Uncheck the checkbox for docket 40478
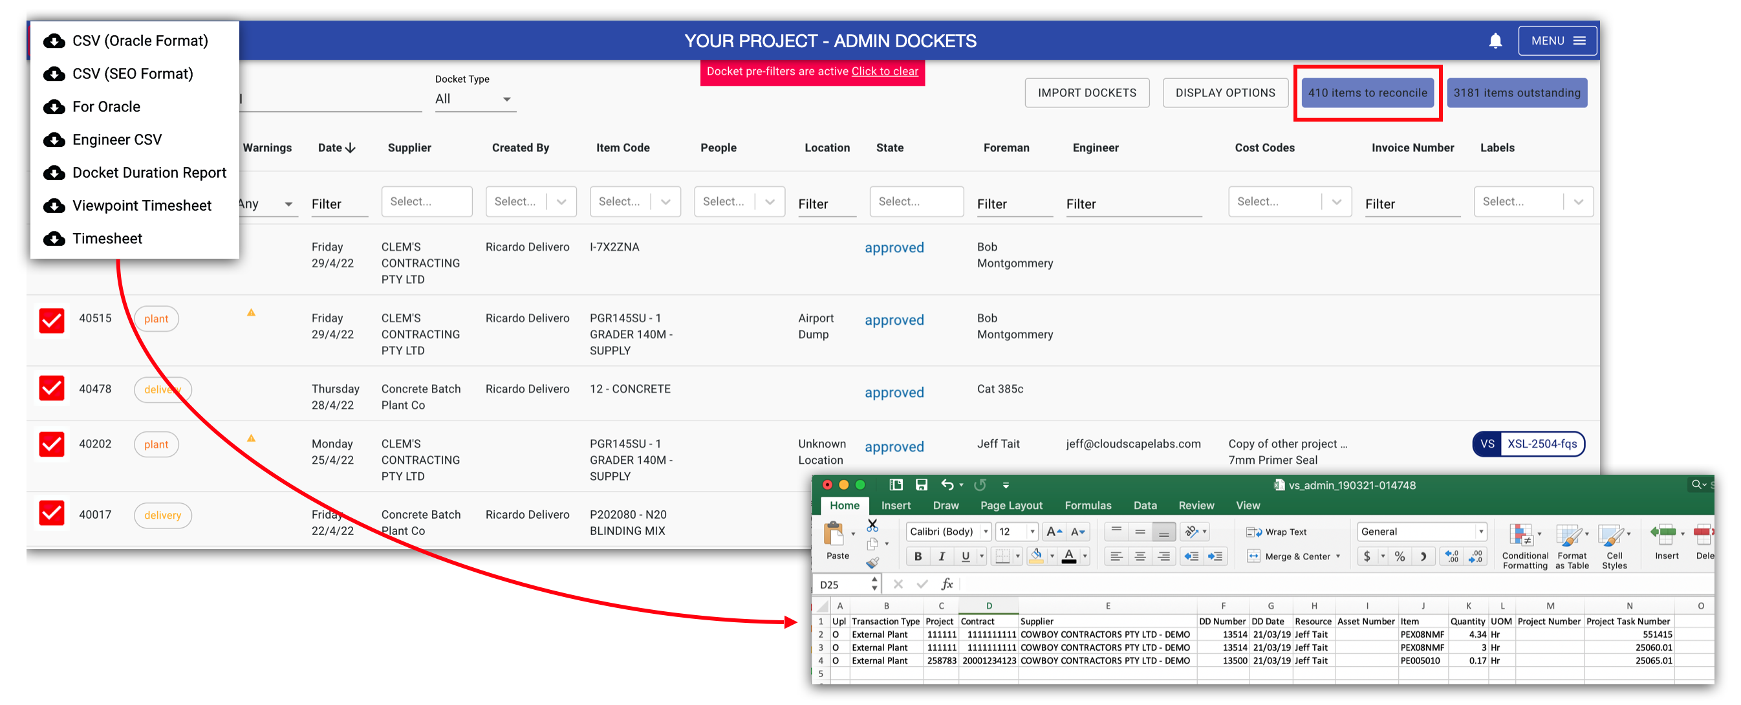The image size is (1741, 705). [51, 388]
